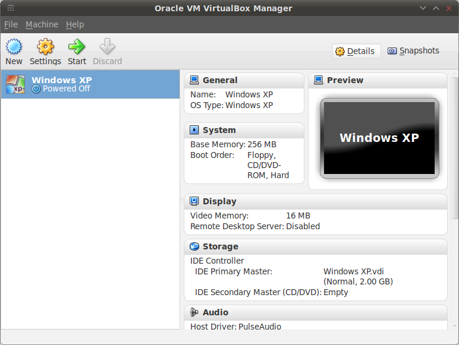Click the 'Empty' CD/DVD value
The image size is (459, 345).
(335, 292)
